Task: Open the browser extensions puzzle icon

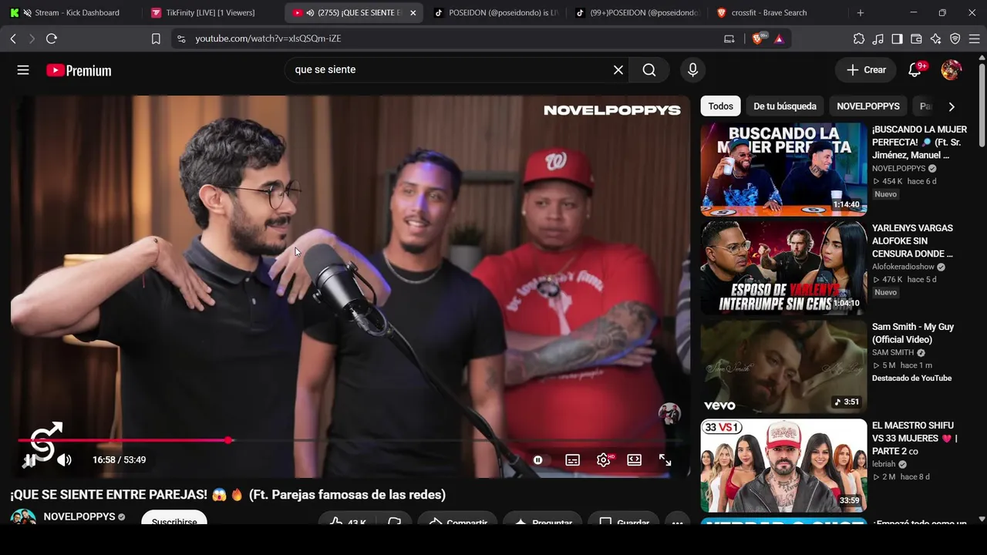Action: 859,39
